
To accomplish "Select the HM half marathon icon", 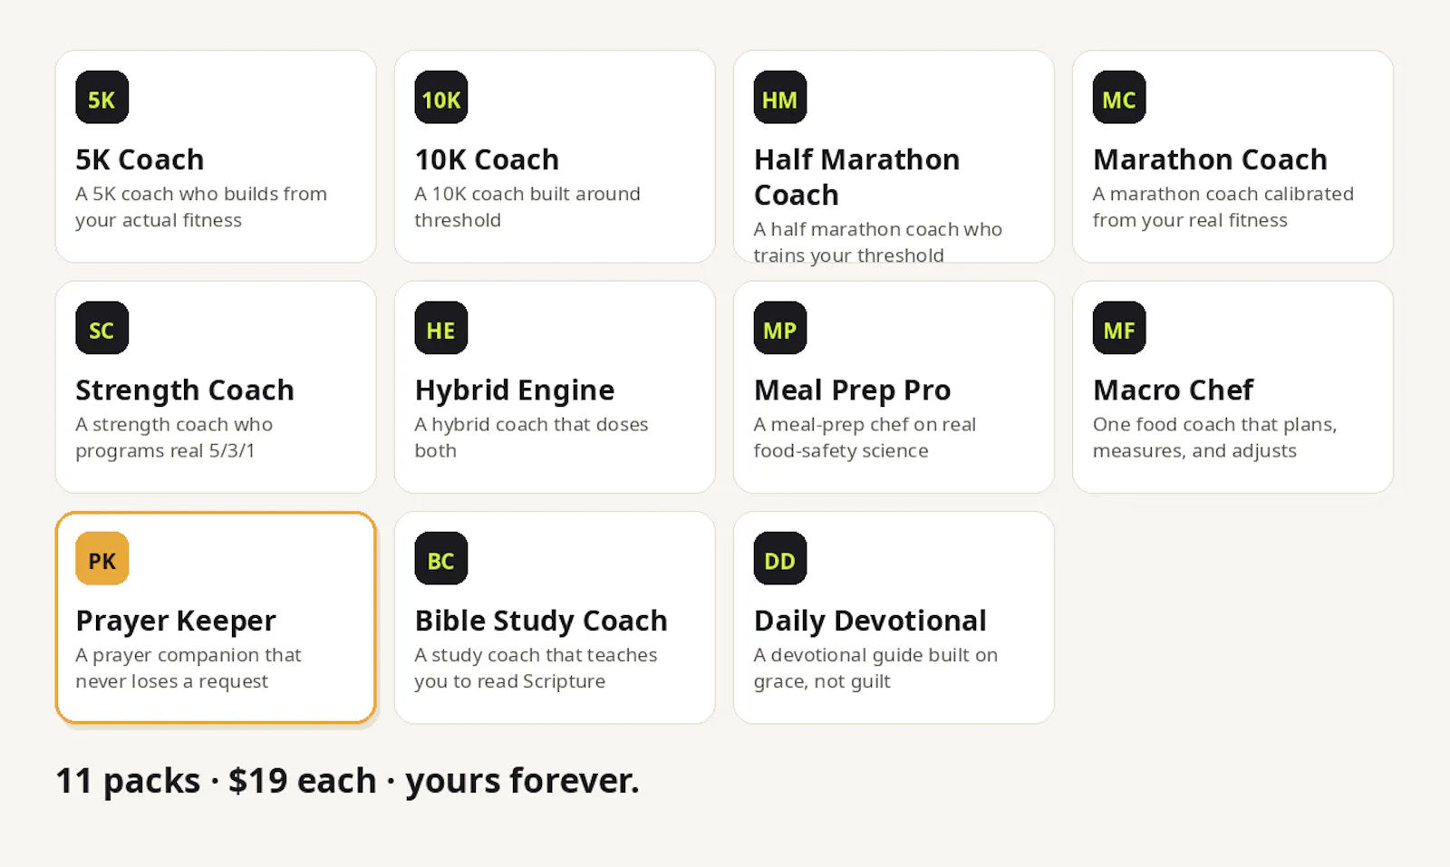I will 779,97.
